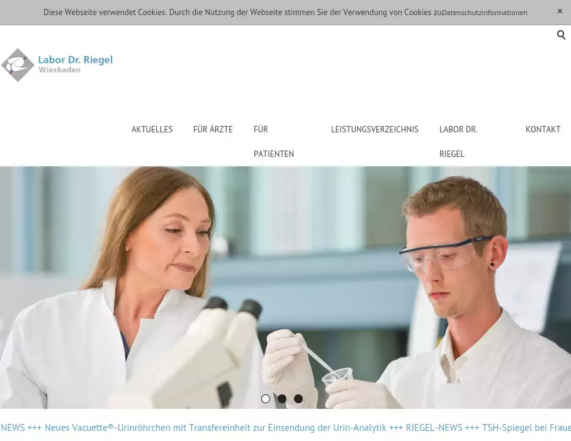Click the Vacuette-Urinröhrchen news ticker text
Screen dimensions: 571x441
pyautogui.click(x=214, y=428)
